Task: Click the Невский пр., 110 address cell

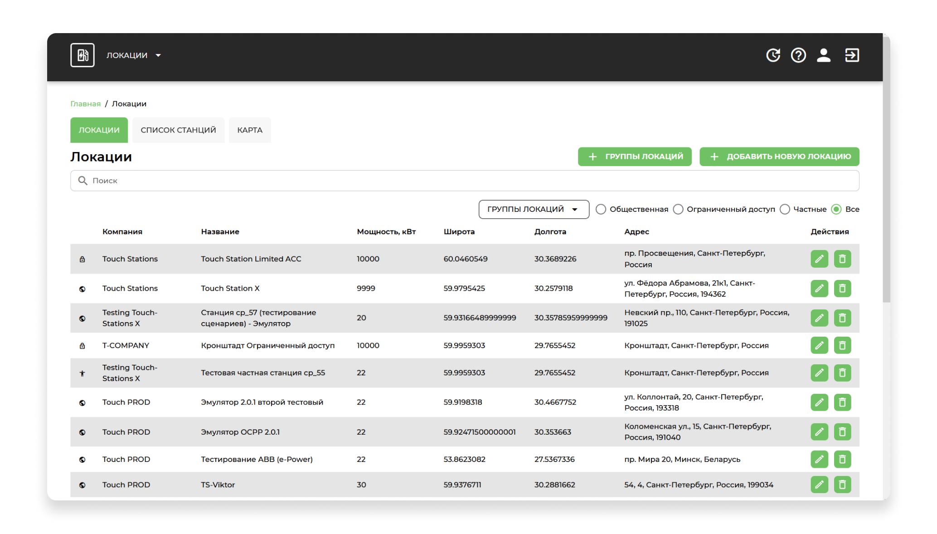Action: pyautogui.click(x=707, y=318)
